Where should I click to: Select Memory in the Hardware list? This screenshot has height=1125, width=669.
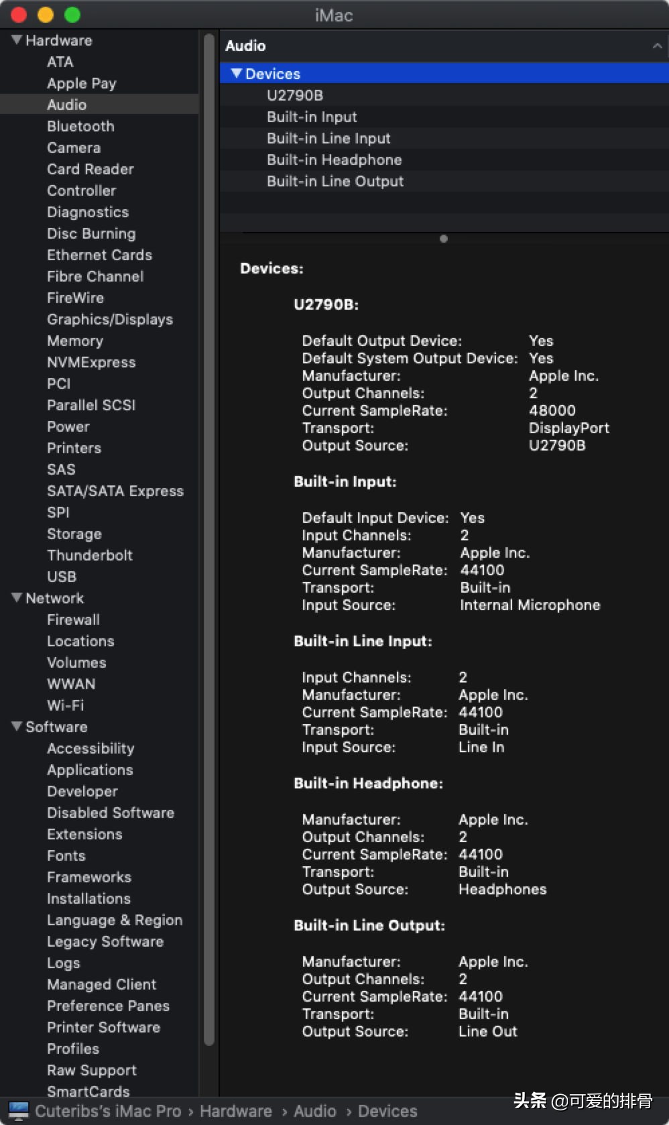click(75, 341)
